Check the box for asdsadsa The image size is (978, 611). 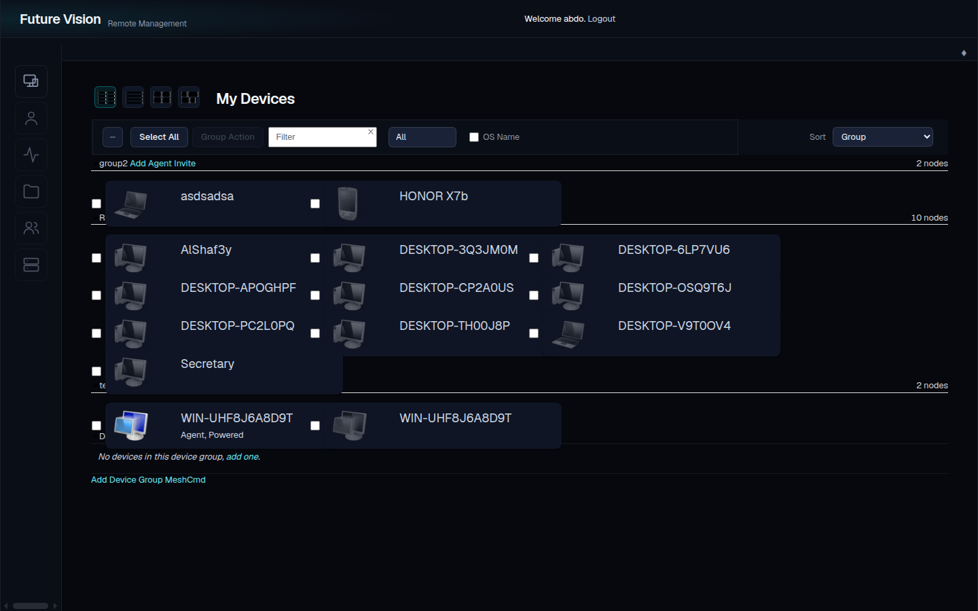pyautogui.click(x=96, y=204)
